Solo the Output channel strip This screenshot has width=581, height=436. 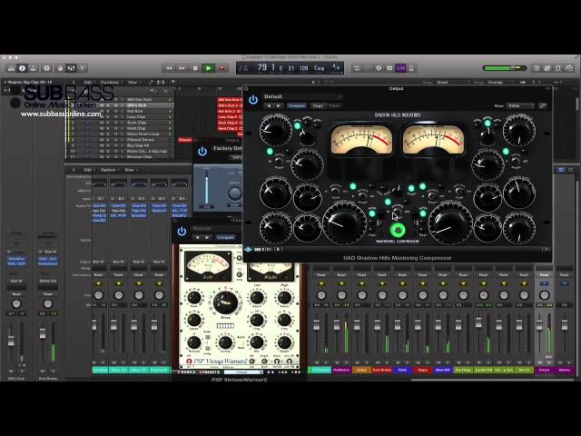(549, 362)
